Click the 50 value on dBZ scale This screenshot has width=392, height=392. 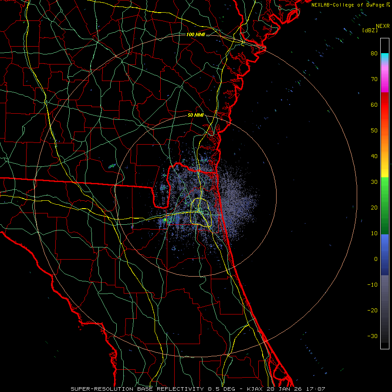374,131
